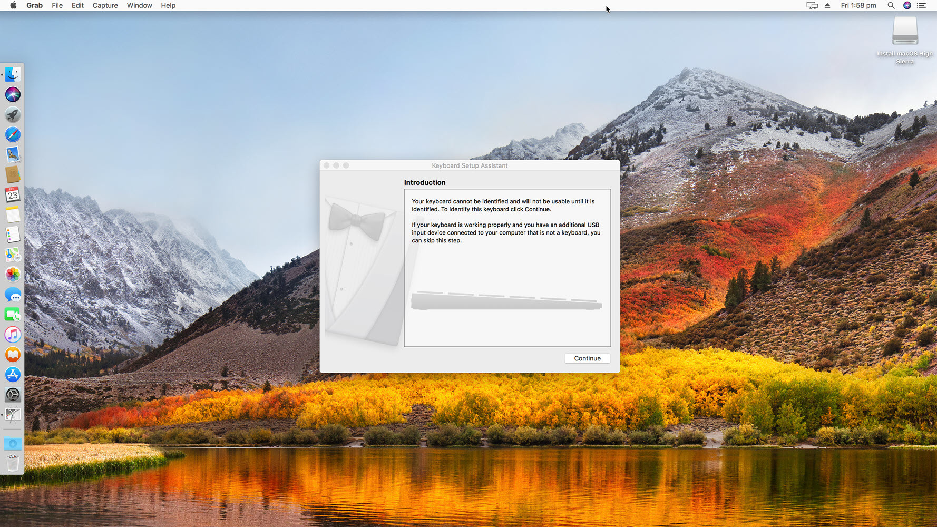Click keyboard illustration in assistant window
937x527 pixels.
[506, 300]
